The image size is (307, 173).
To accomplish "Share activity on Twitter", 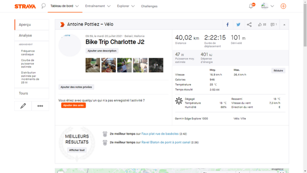I will (x=238, y=25).
